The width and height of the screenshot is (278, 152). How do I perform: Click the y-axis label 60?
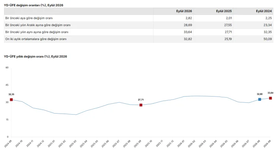tap(7, 68)
